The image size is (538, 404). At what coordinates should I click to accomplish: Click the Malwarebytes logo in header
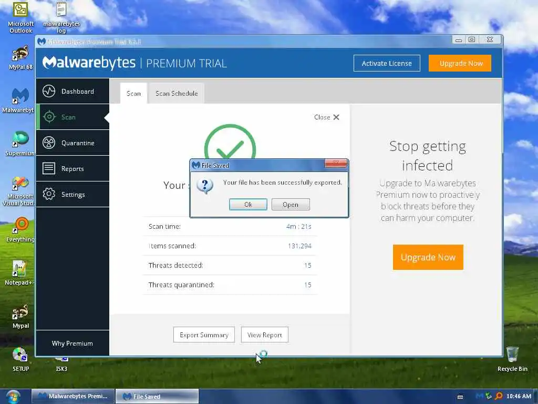[89, 63]
